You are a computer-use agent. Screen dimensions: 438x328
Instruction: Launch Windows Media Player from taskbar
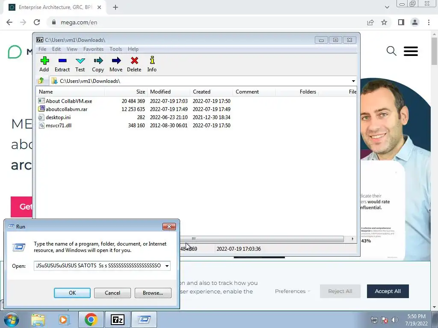pyautogui.click(x=63, y=319)
